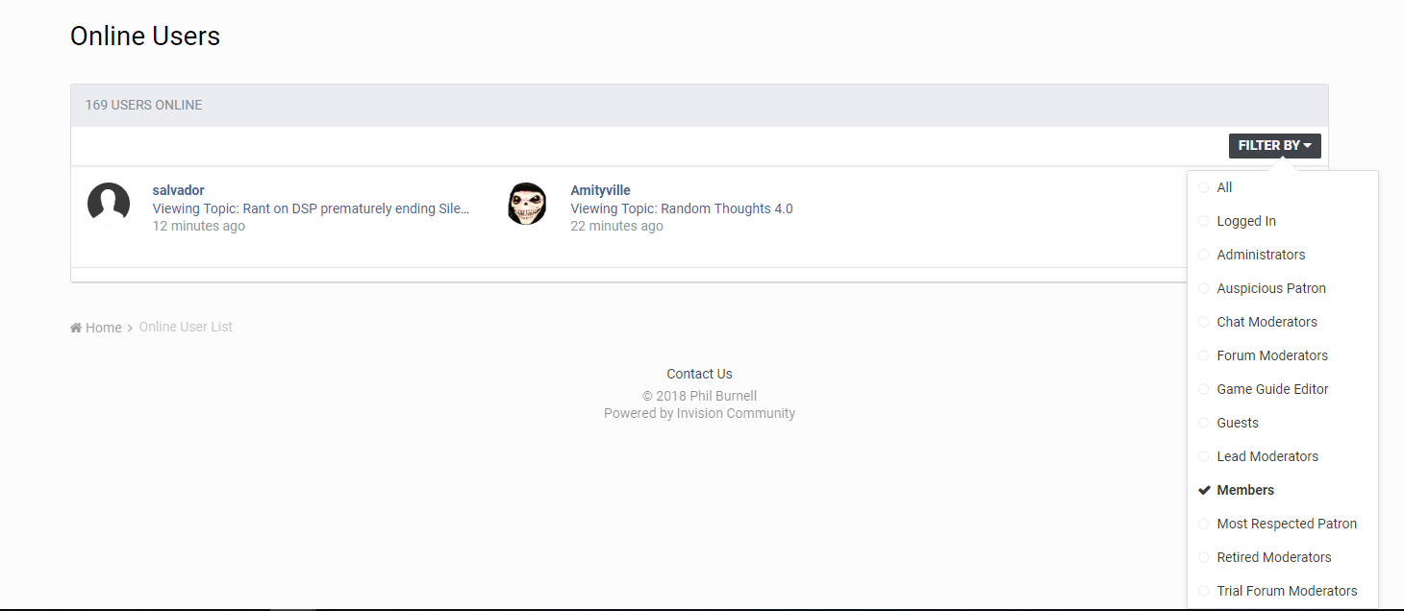Open salvador's default avatar
Screen dimensions: 1404x611
[109, 204]
